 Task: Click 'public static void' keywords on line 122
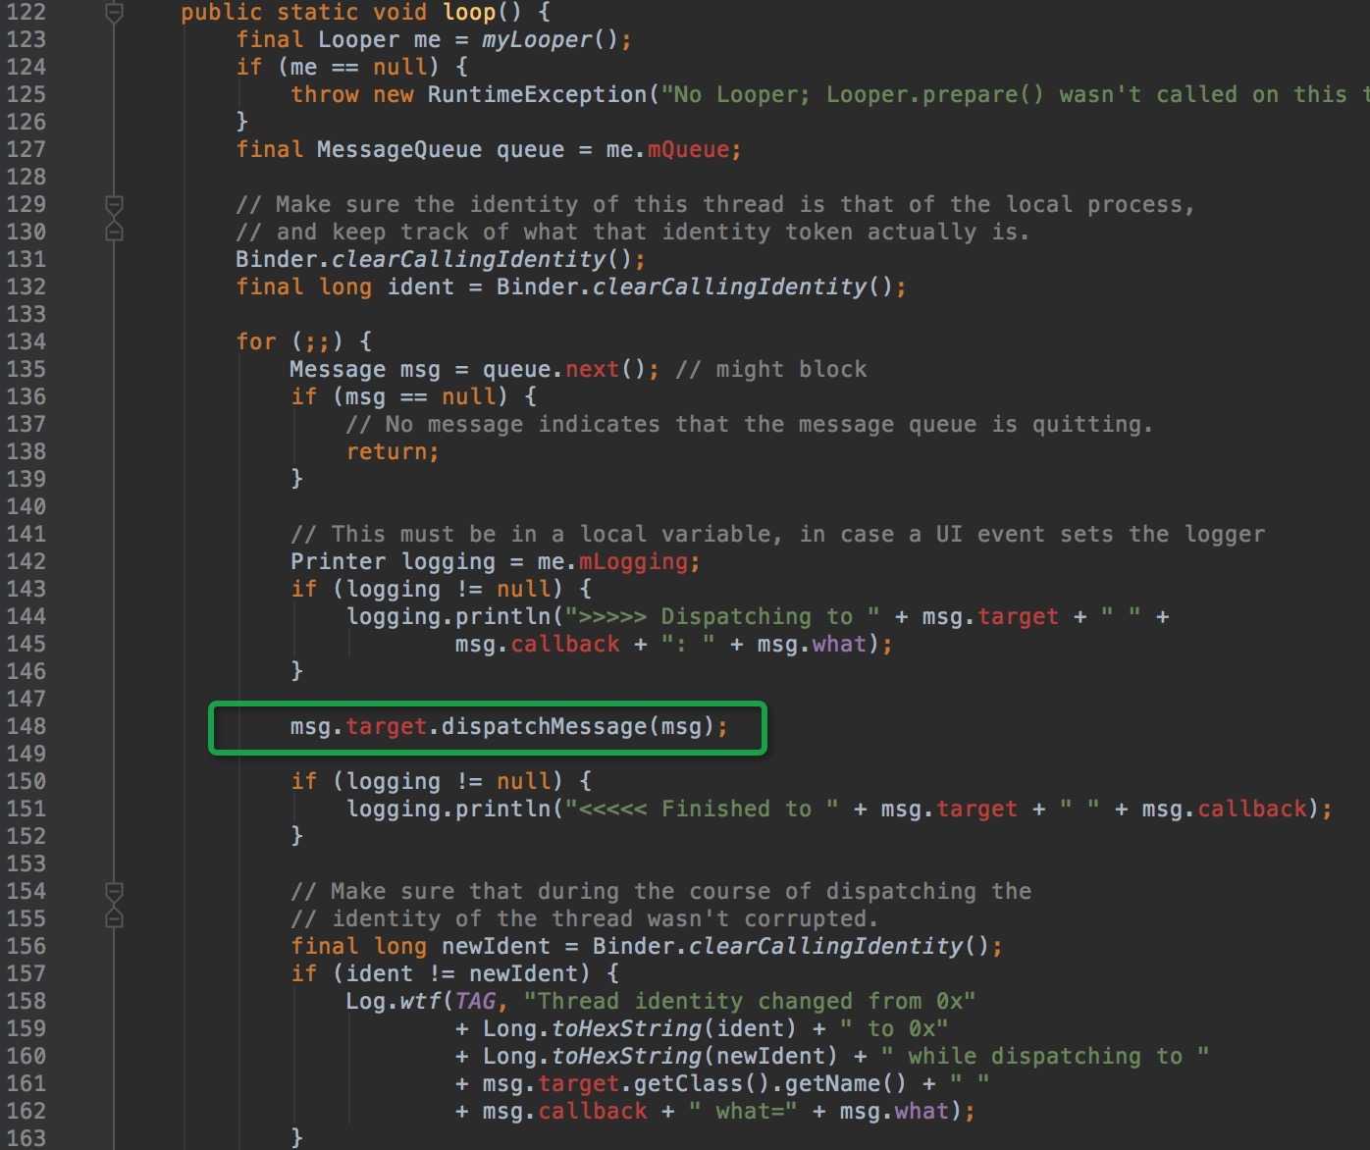(x=303, y=13)
